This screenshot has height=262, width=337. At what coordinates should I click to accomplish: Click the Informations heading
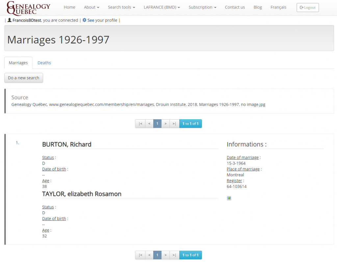pos(246,144)
